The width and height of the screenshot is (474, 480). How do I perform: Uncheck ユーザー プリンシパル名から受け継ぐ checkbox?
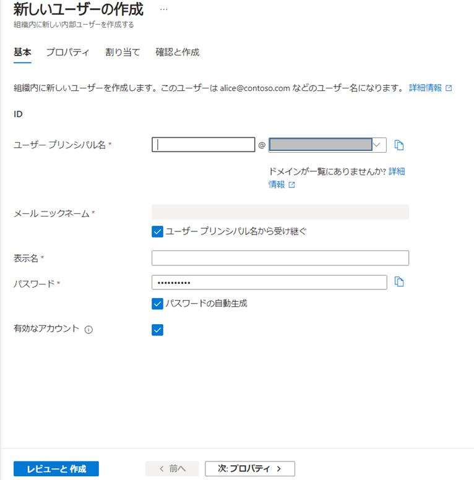point(157,232)
